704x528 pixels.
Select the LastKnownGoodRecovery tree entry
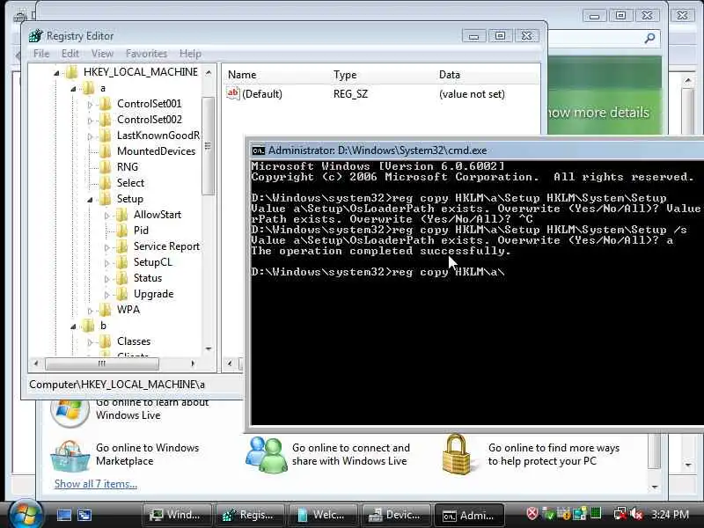click(x=158, y=136)
